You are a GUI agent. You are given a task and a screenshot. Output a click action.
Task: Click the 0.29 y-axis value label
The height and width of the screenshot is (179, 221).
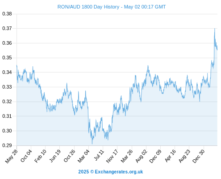7,145
